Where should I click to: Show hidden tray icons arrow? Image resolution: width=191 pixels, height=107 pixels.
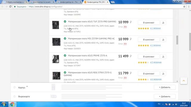[163, 104]
